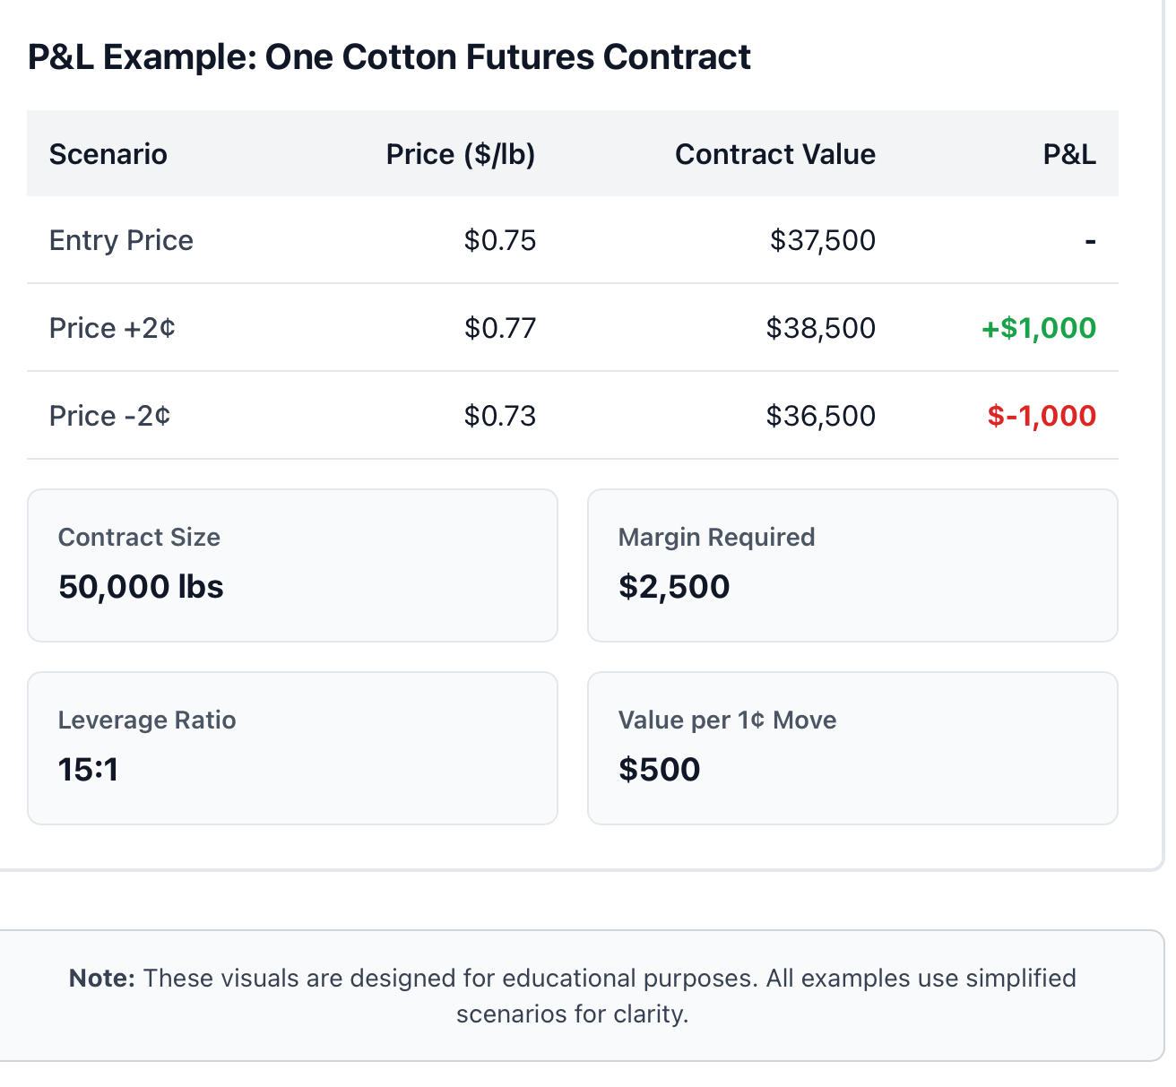Click the $38,500 contract value cell
Viewport: 1176px width, 1087px height.
pyautogui.click(x=821, y=328)
